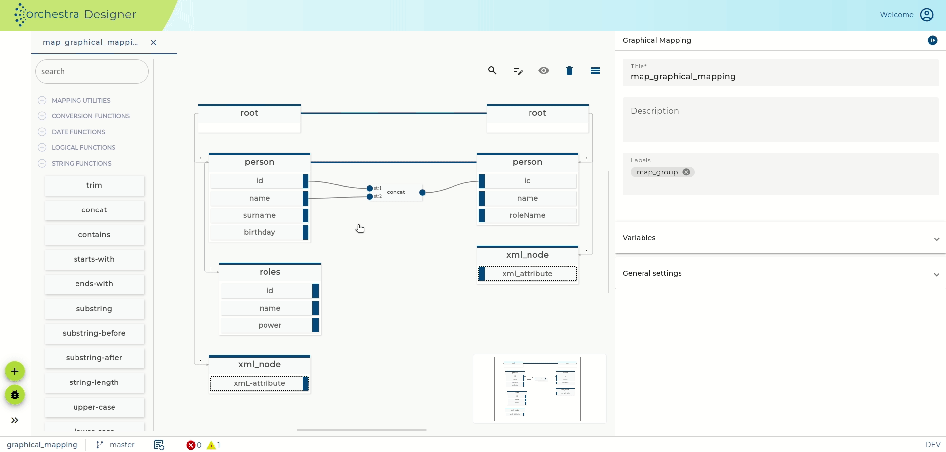
Task: Click the trash delete icon
Action: (569, 70)
